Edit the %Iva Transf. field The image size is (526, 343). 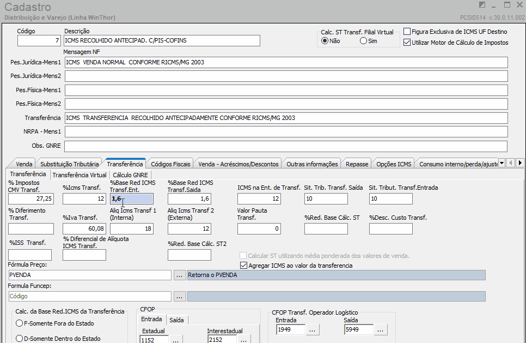(84, 229)
